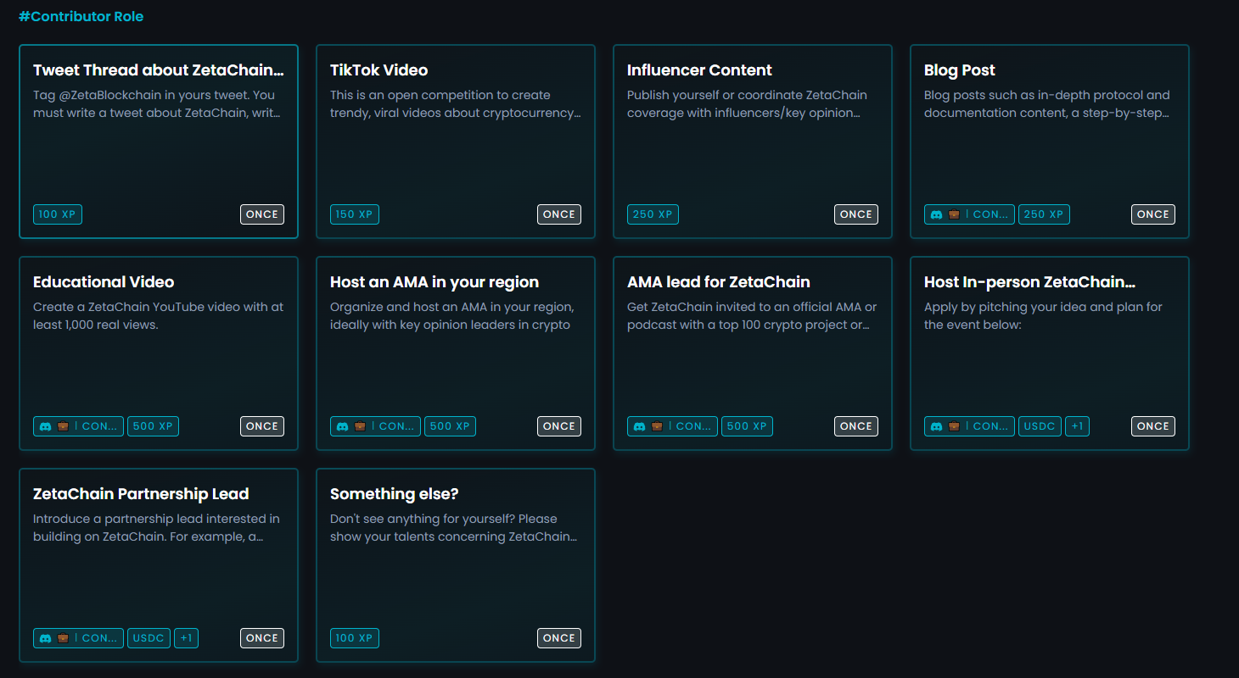Select the #Contributor Role section heading
The image size is (1239, 678).
pos(81,17)
